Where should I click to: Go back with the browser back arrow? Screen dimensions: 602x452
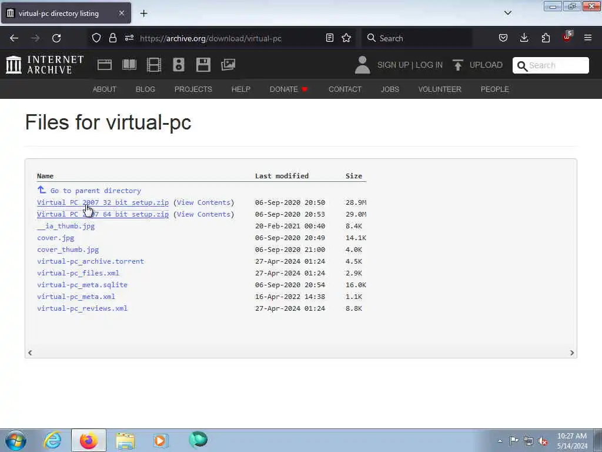click(14, 38)
